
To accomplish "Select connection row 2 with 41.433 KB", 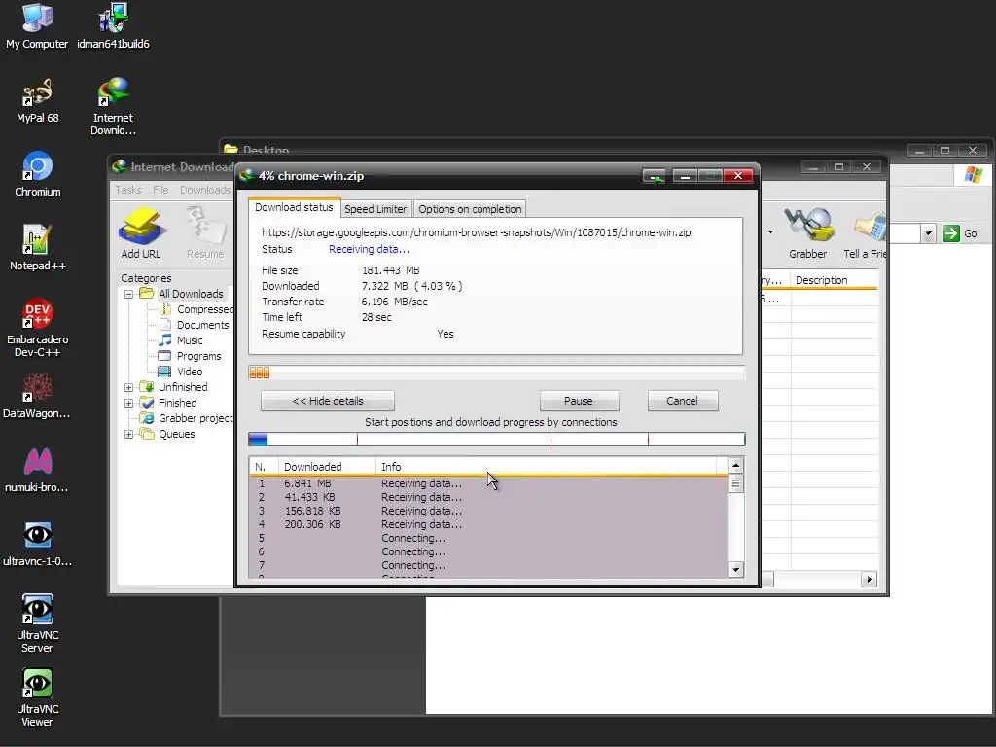I will point(488,497).
